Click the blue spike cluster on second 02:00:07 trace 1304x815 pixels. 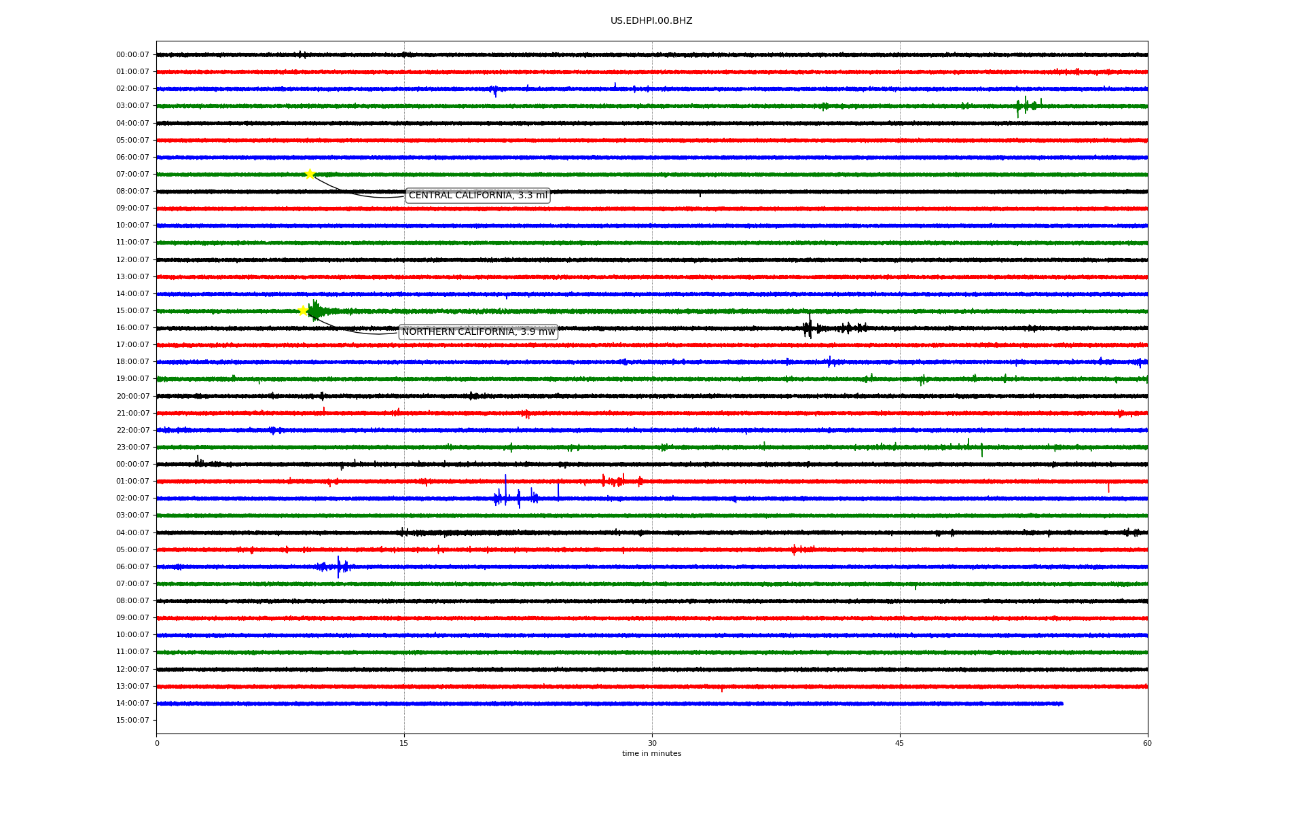[x=516, y=498]
